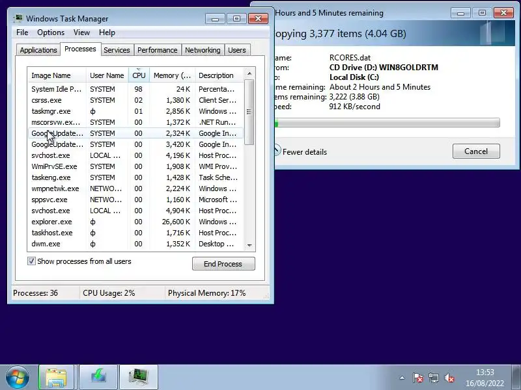
Task: Close the Windows Task Manager window
Action: click(258, 19)
